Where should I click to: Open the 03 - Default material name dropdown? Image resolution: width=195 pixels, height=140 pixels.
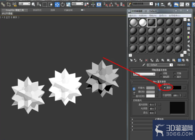(172, 65)
